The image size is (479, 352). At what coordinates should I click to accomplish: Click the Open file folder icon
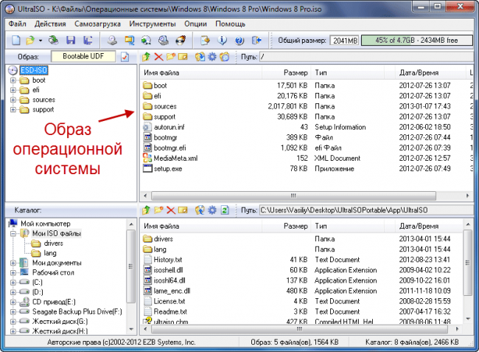30,41
